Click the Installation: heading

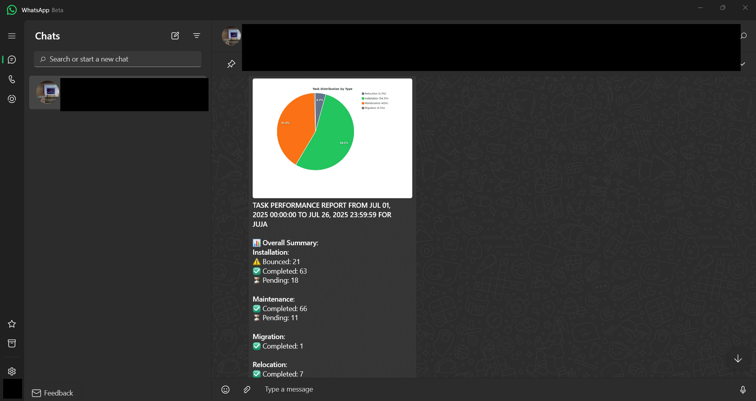271,252
